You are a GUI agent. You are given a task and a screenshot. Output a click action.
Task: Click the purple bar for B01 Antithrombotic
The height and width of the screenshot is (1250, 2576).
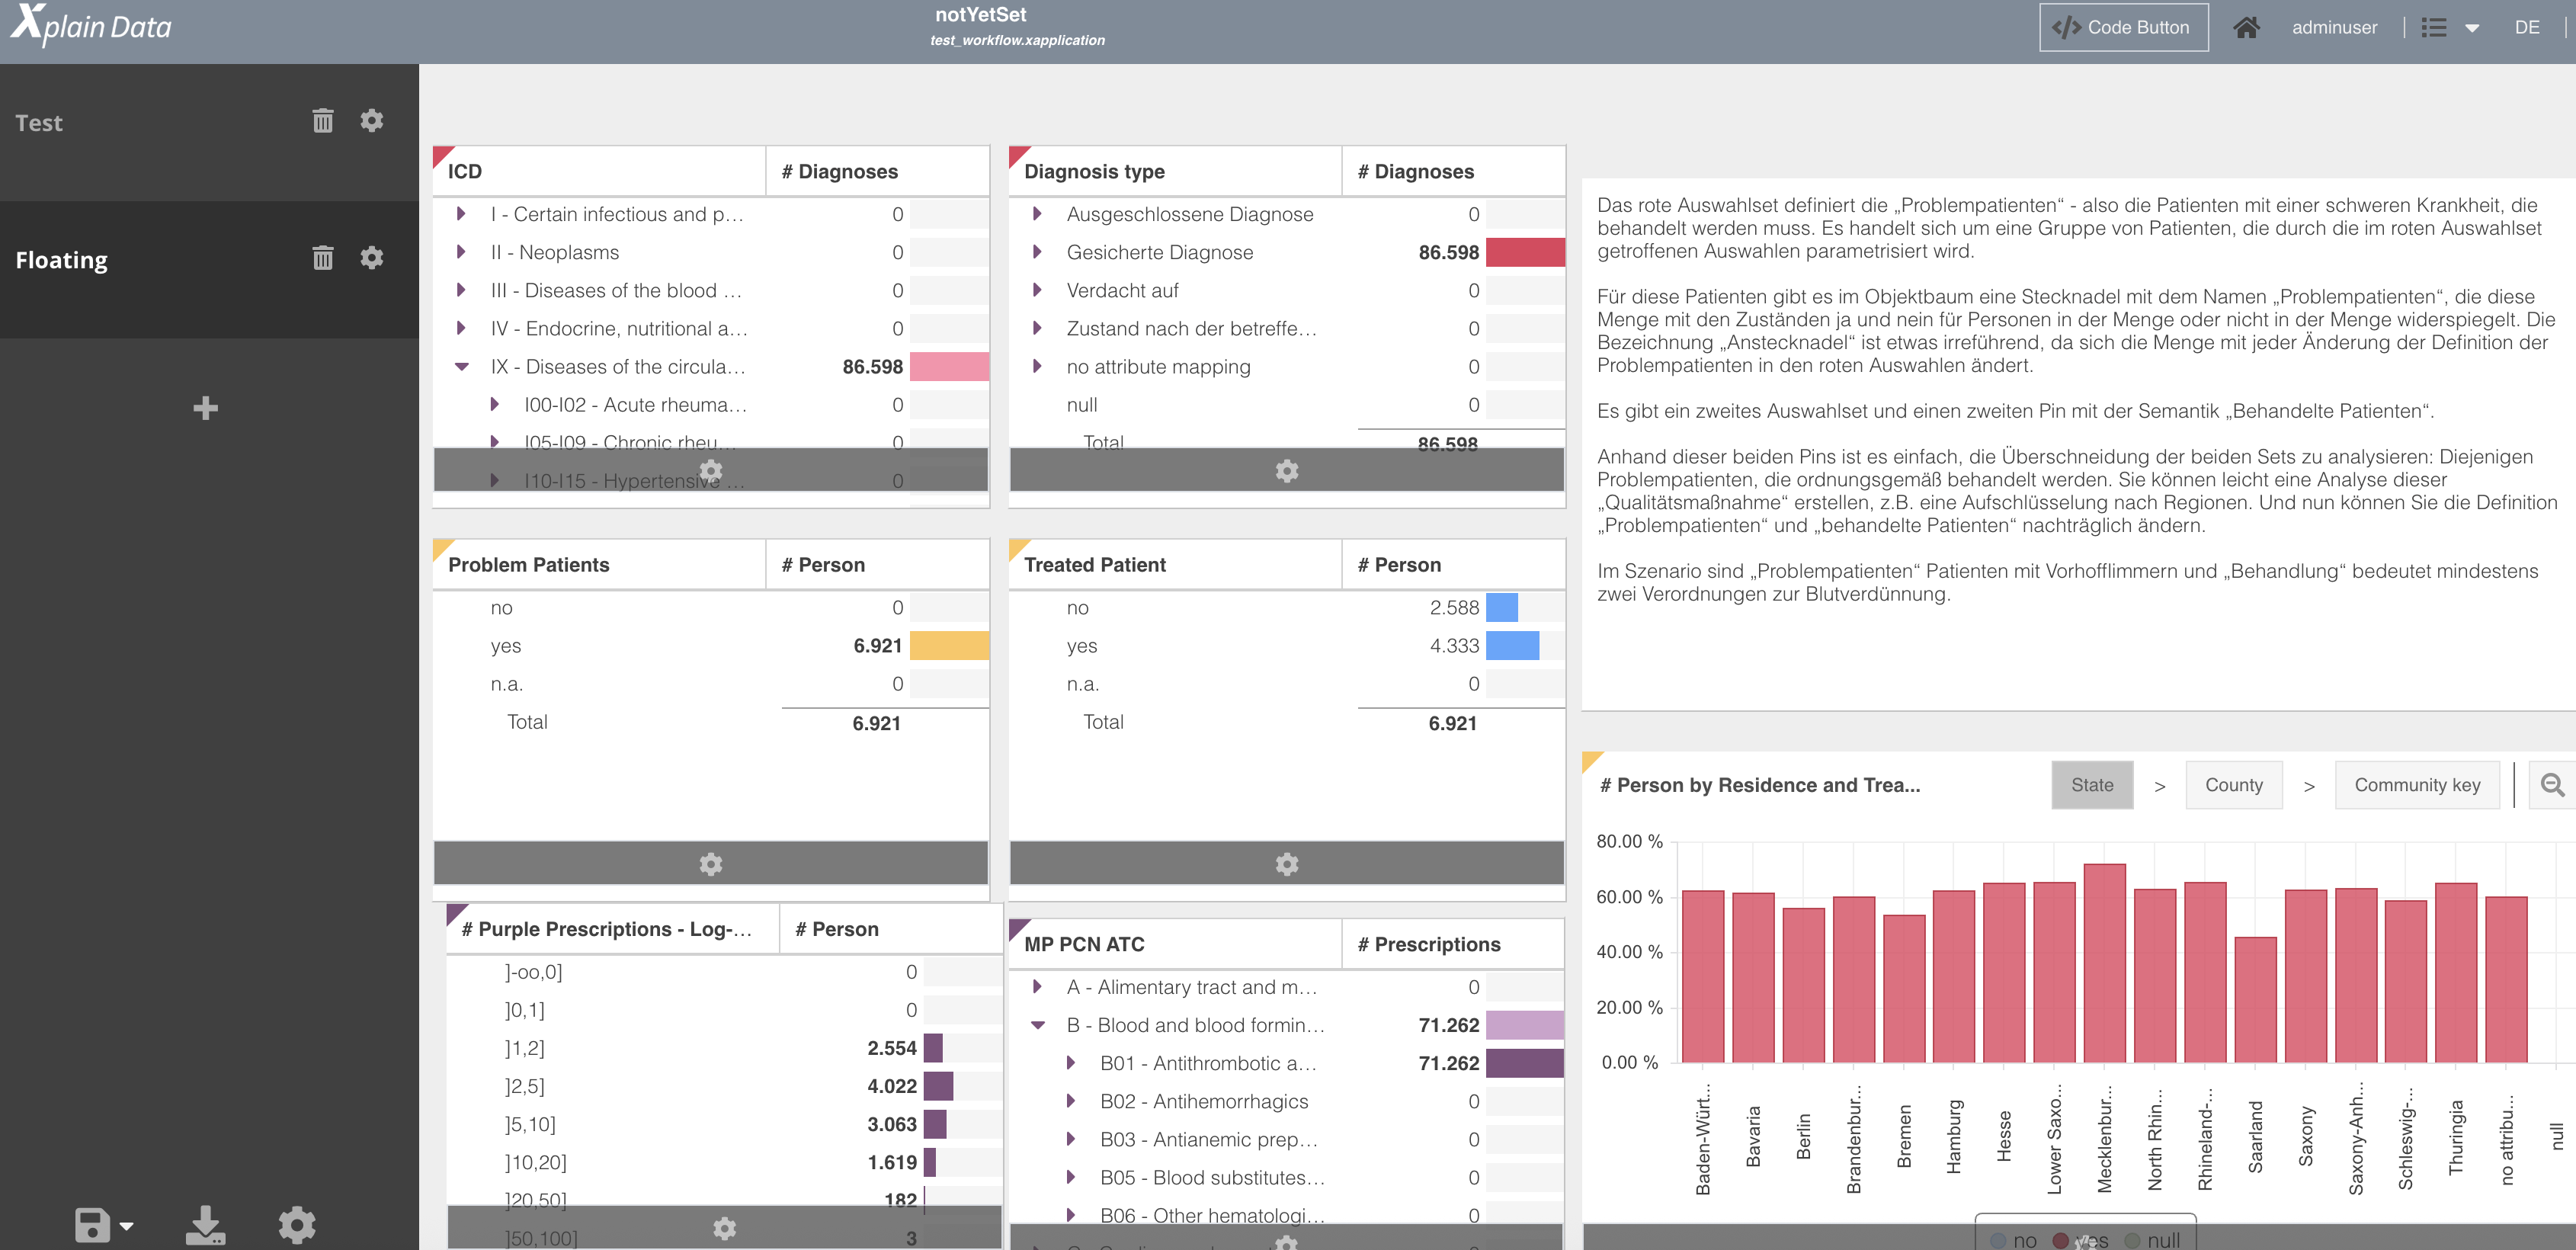coord(1525,1063)
